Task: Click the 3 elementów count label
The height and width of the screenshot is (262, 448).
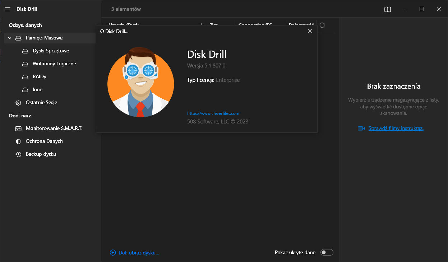Action: (x=126, y=9)
